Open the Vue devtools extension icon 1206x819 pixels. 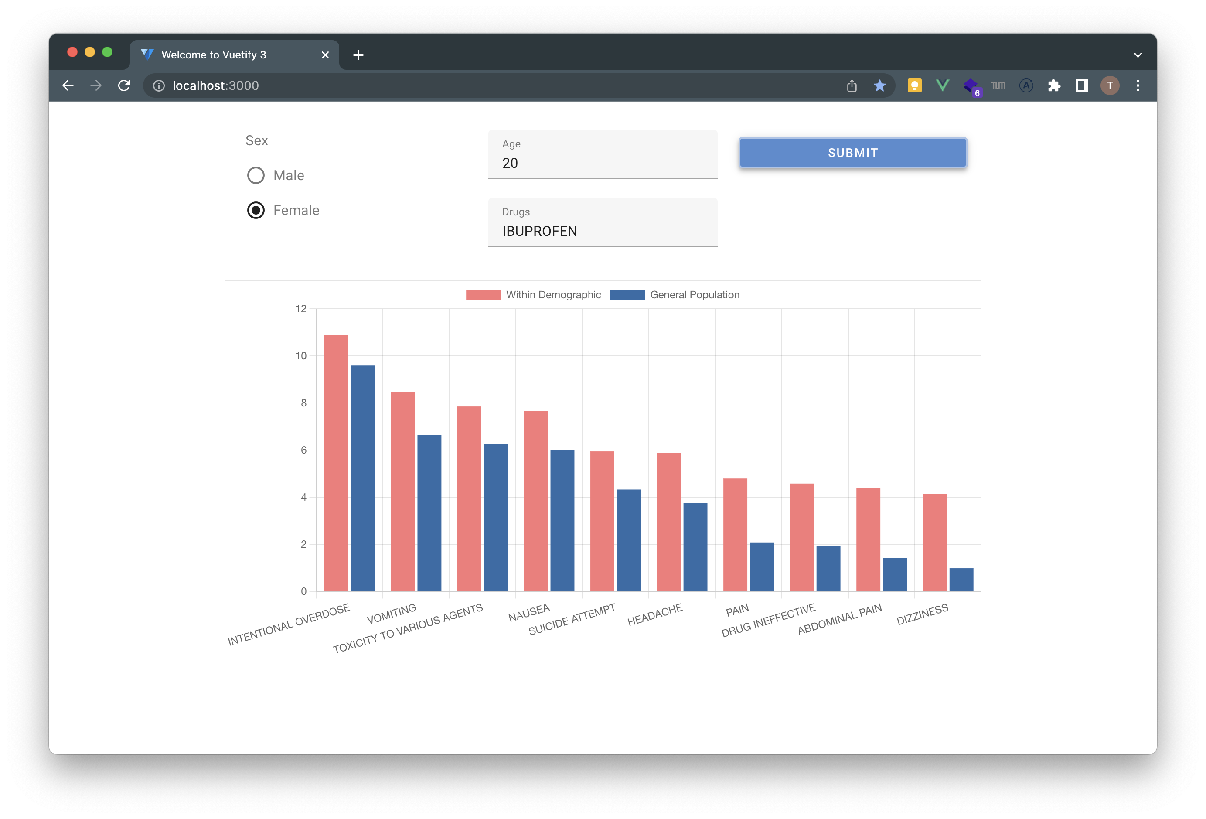[942, 85]
